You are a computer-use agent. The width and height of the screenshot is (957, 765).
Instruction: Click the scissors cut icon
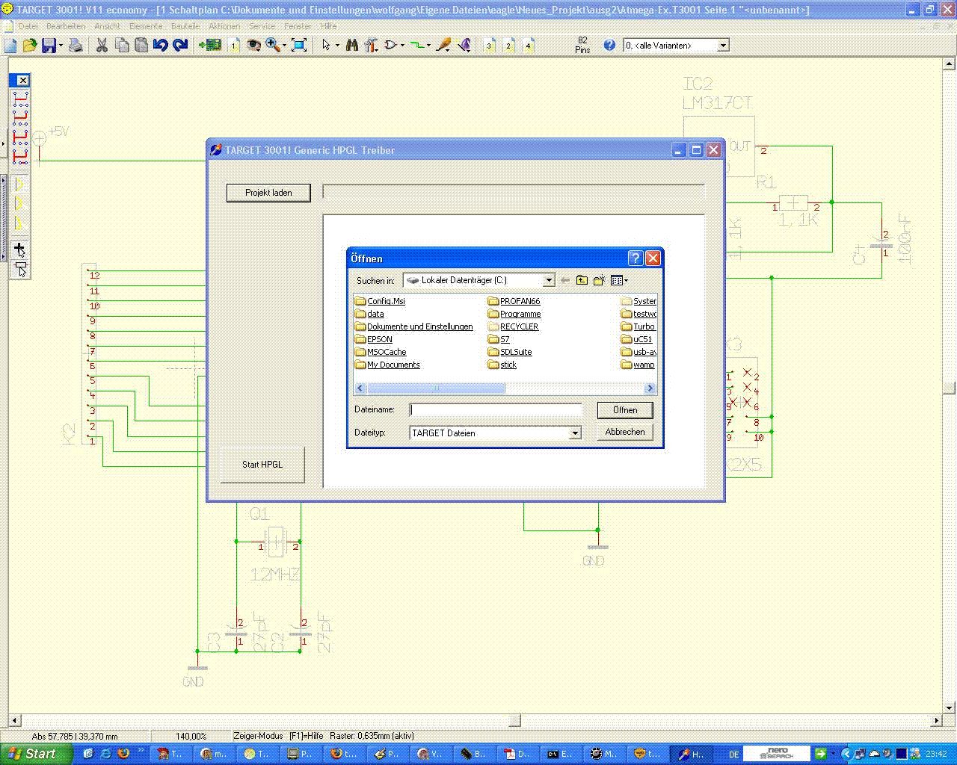click(x=102, y=46)
